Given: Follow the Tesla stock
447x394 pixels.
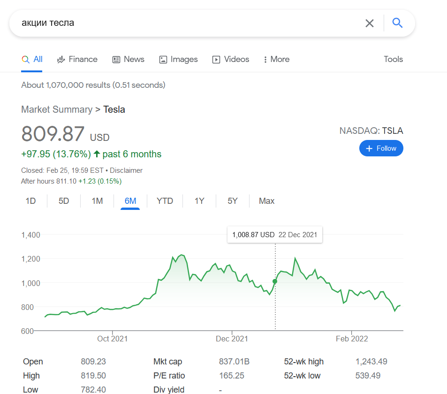Looking at the screenshot, I should point(381,148).
